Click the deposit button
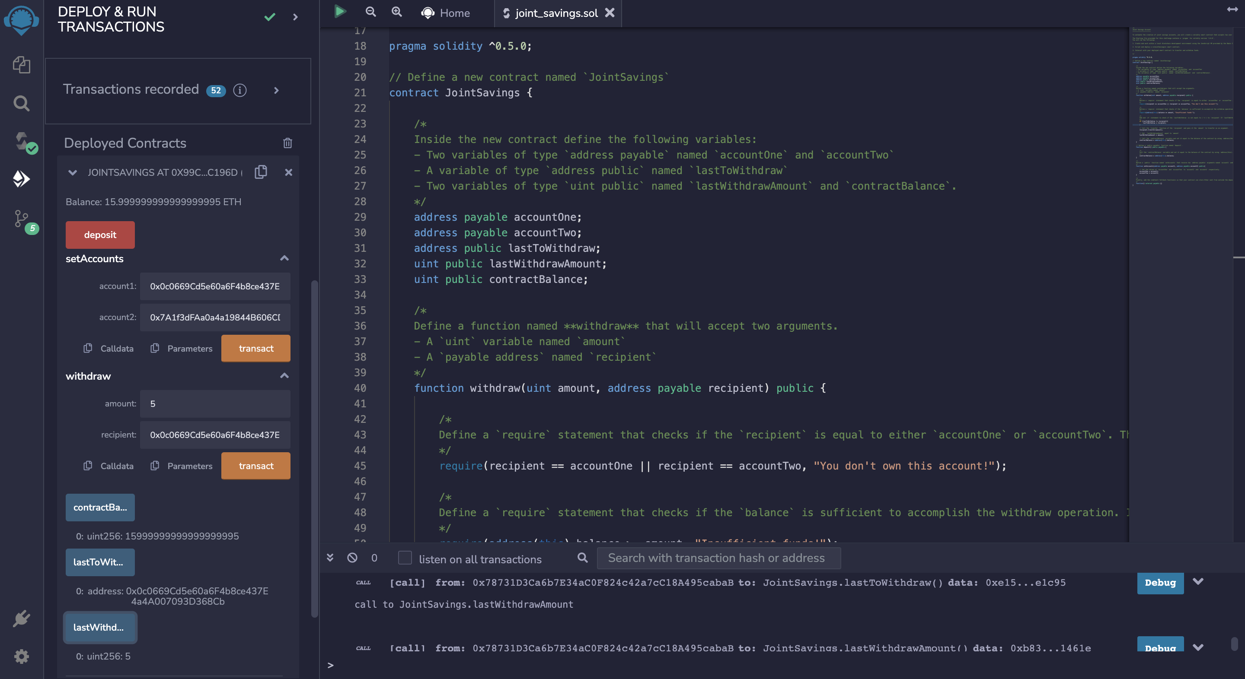Viewport: 1245px width, 679px height. tap(99, 235)
